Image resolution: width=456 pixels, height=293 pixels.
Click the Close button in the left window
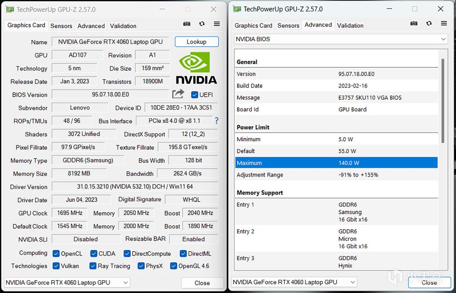[x=202, y=283]
